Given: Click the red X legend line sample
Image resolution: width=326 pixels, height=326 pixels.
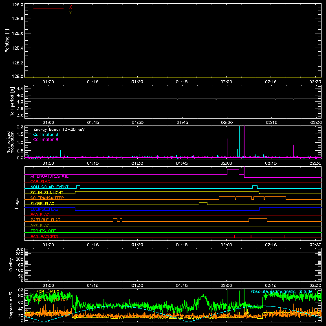Looking at the screenshot, I should (48, 9).
